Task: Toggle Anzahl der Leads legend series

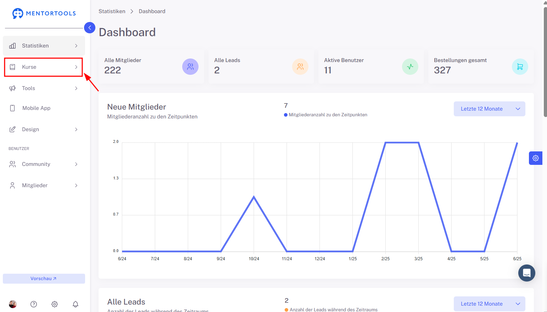Action: [331, 310]
